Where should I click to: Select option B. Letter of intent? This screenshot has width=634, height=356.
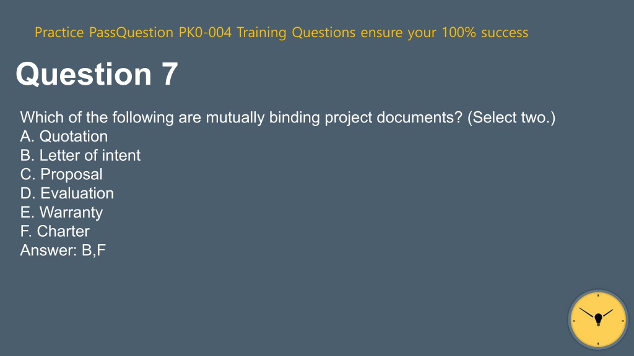[x=80, y=155]
